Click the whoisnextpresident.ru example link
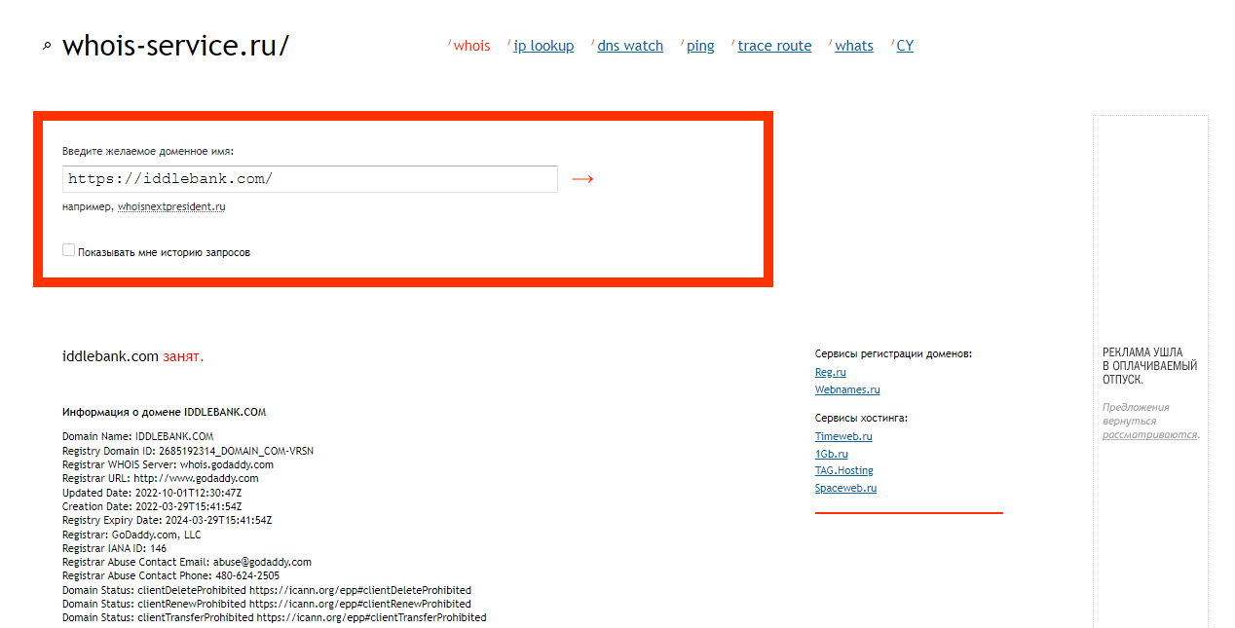Screen dimensions: 1235x628 [x=171, y=206]
